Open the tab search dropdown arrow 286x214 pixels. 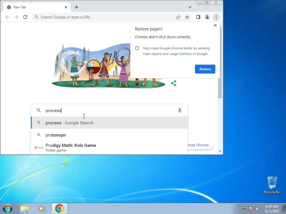[190, 7]
